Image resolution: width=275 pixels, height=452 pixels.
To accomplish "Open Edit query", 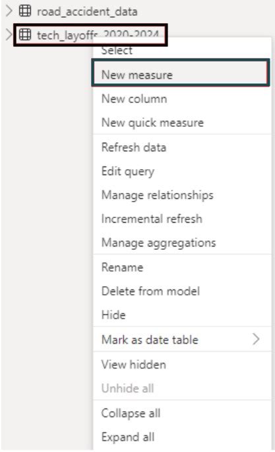I will click(182, 171).
